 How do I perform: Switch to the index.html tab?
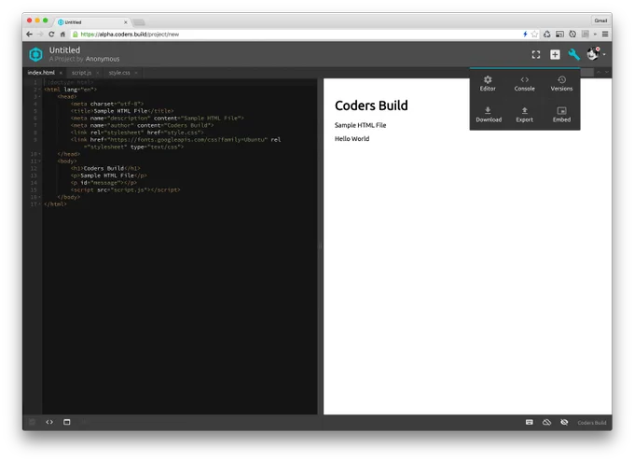tap(41, 73)
